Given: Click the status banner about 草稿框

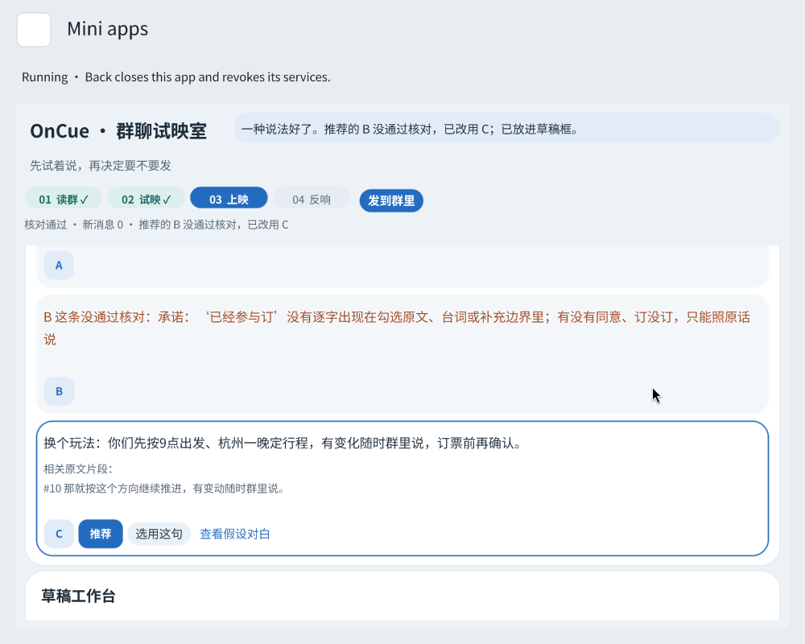Looking at the screenshot, I should coord(507,128).
